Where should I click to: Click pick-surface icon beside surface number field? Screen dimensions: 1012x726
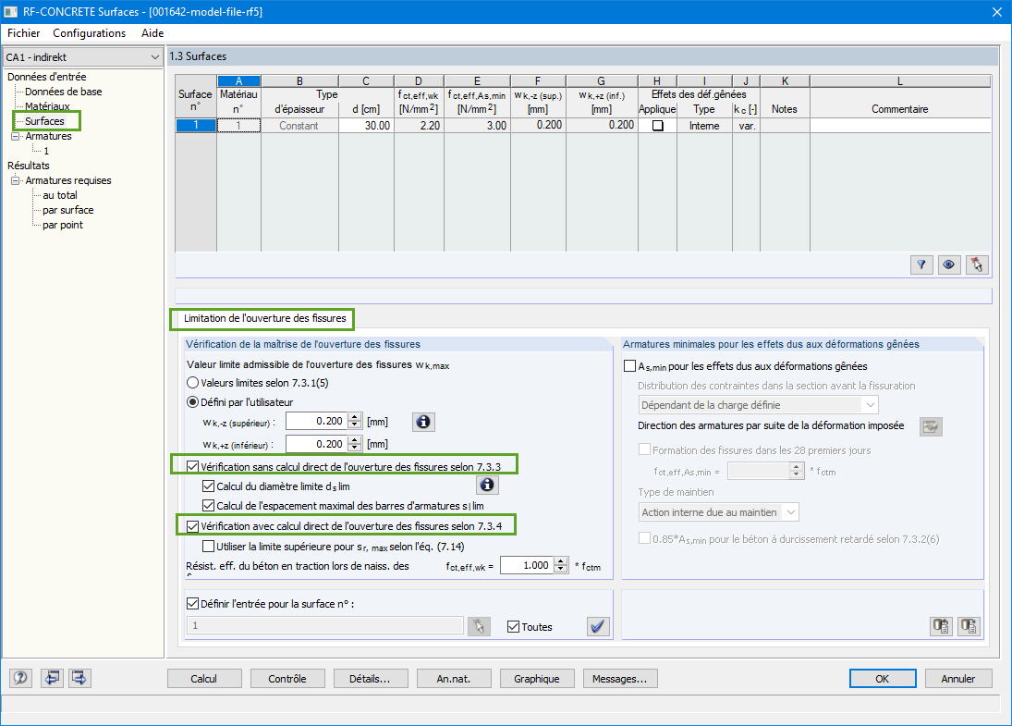point(479,626)
